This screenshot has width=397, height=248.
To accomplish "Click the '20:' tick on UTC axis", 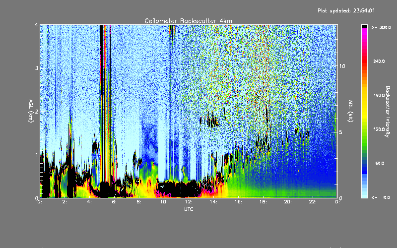I will coord(288,202).
